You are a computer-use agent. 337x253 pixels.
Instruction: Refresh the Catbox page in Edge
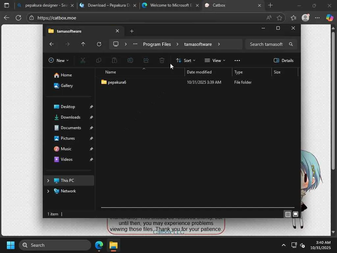pyautogui.click(x=18, y=18)
